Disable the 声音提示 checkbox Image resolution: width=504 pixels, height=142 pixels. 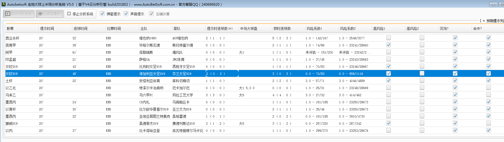click(126, 14)
